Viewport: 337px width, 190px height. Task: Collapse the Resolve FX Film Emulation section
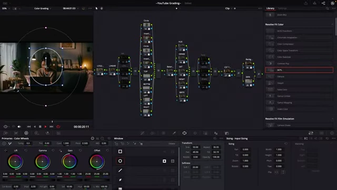[332, 119]
